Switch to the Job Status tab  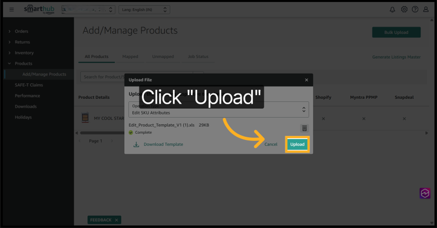pyautogui.click(x=198, y=56)
